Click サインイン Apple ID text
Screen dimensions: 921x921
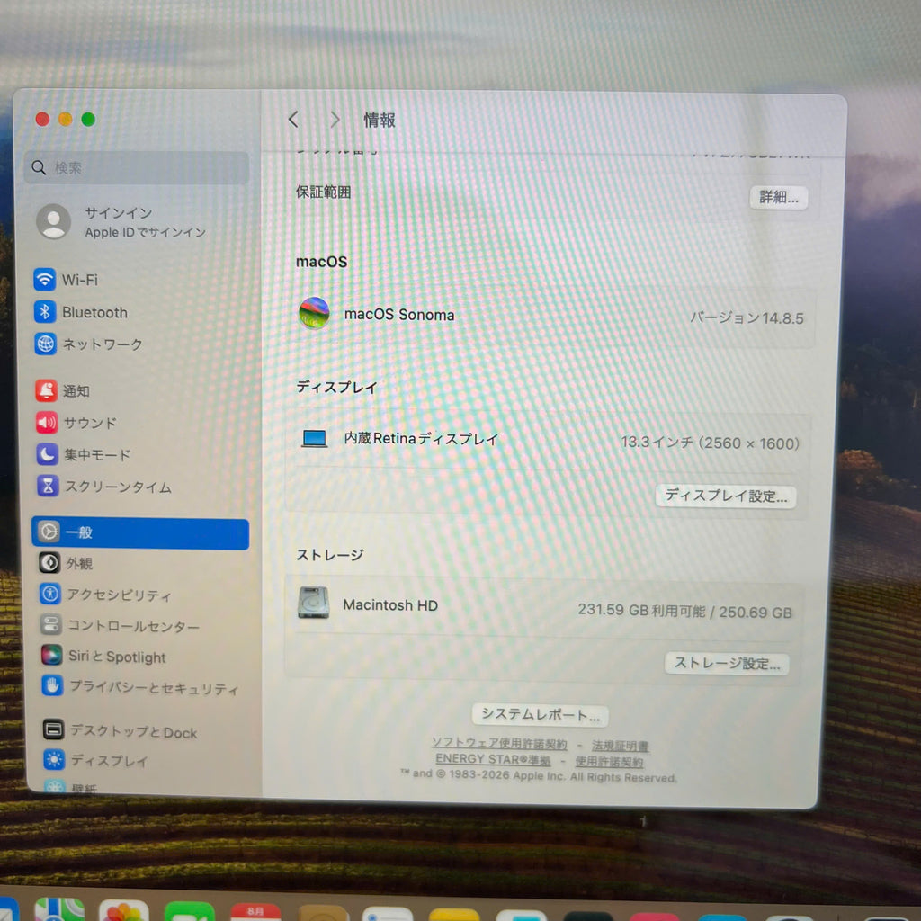click(x=145, y=222)
